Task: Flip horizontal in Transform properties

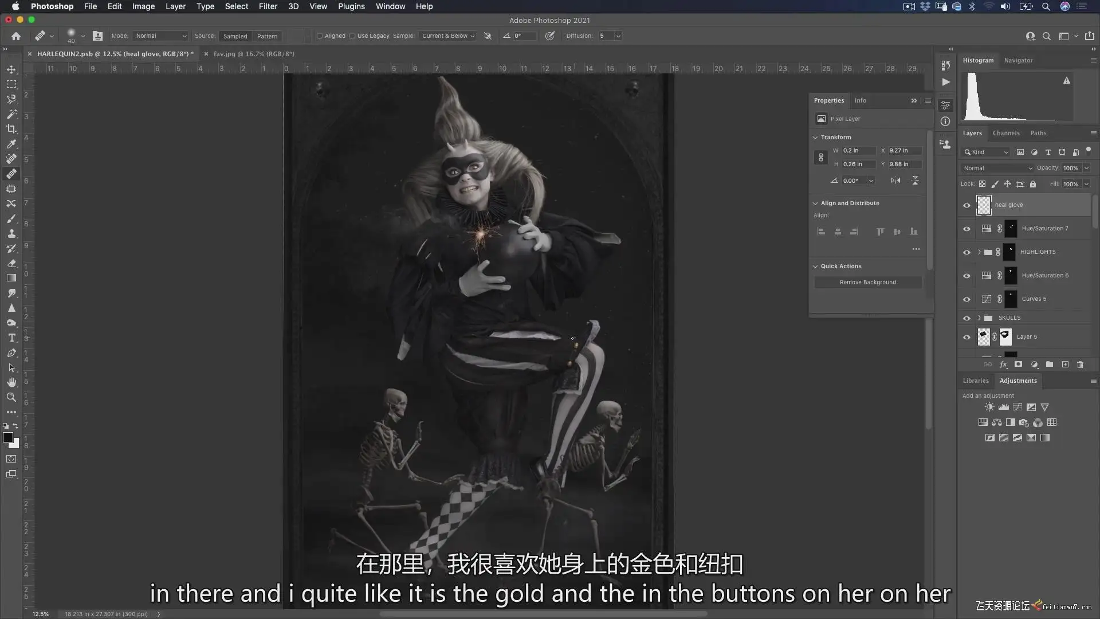Action: (x=895, y=181)
